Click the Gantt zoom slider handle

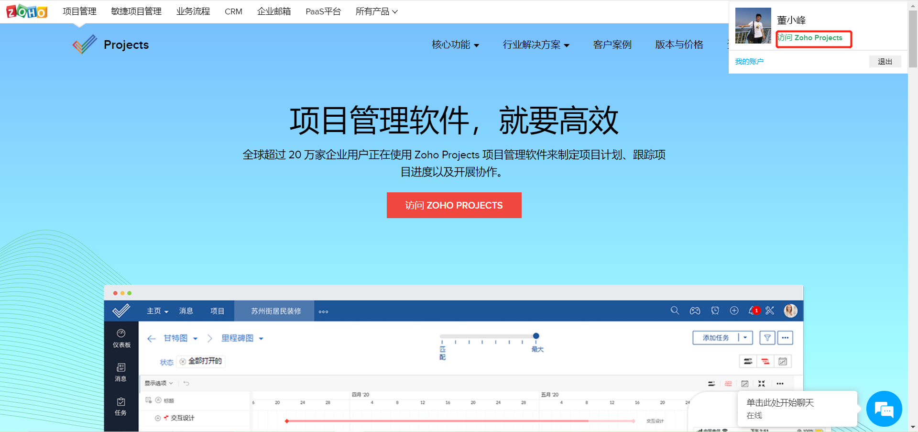tap(536, 336)
